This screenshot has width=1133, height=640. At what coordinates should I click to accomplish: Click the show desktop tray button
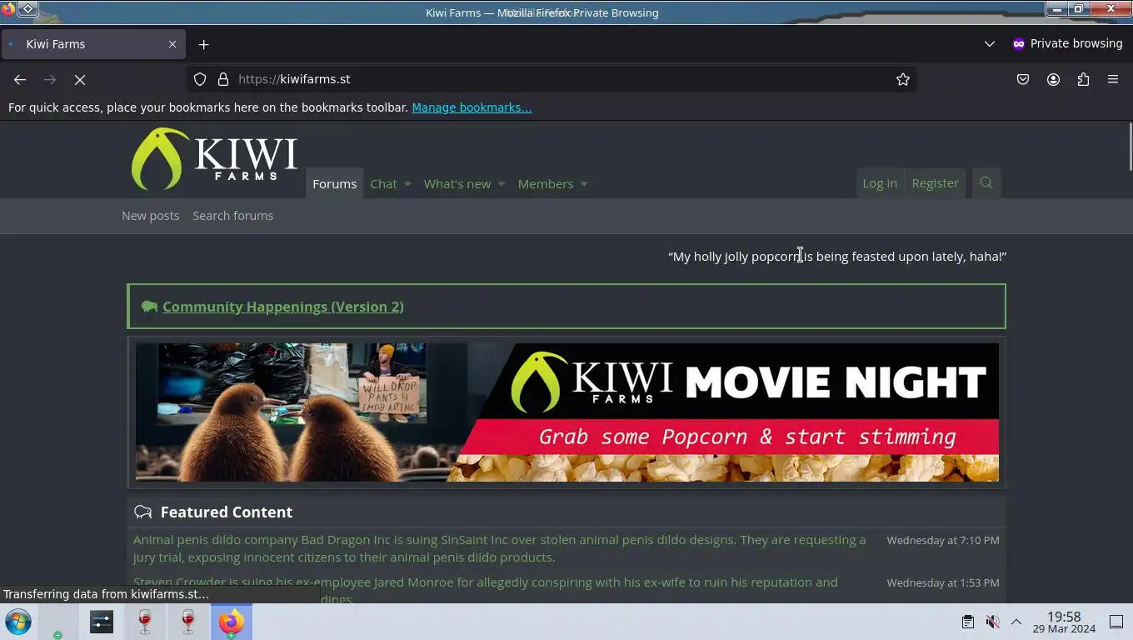pyautogui.click(x=1116, y=622)
